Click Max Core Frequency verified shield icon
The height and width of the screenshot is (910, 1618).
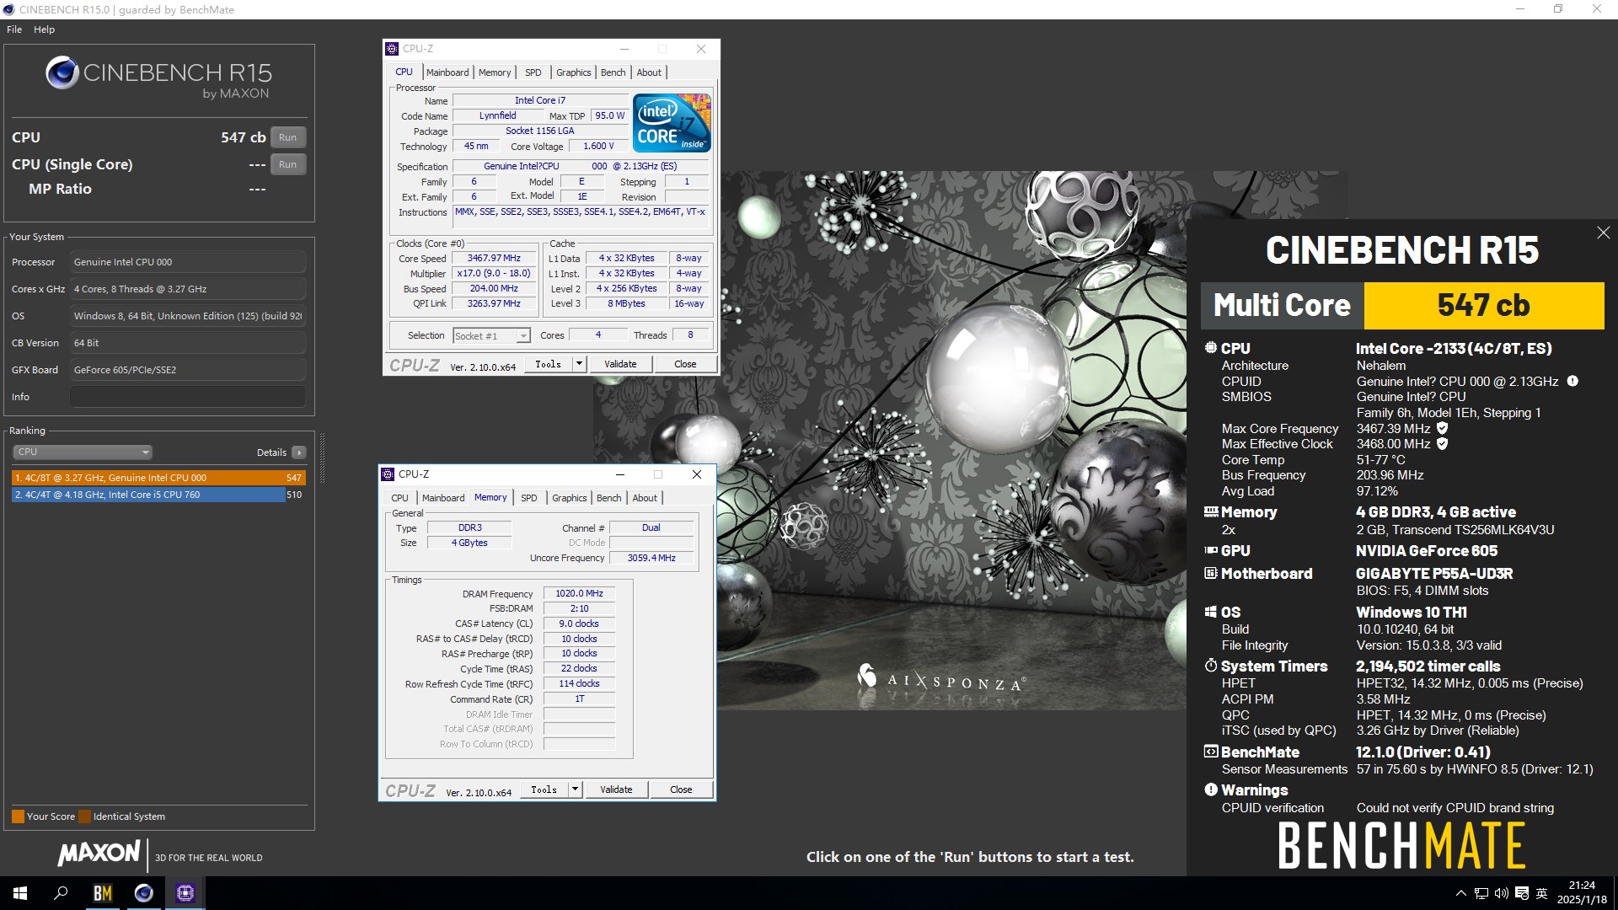[1442, 428]
